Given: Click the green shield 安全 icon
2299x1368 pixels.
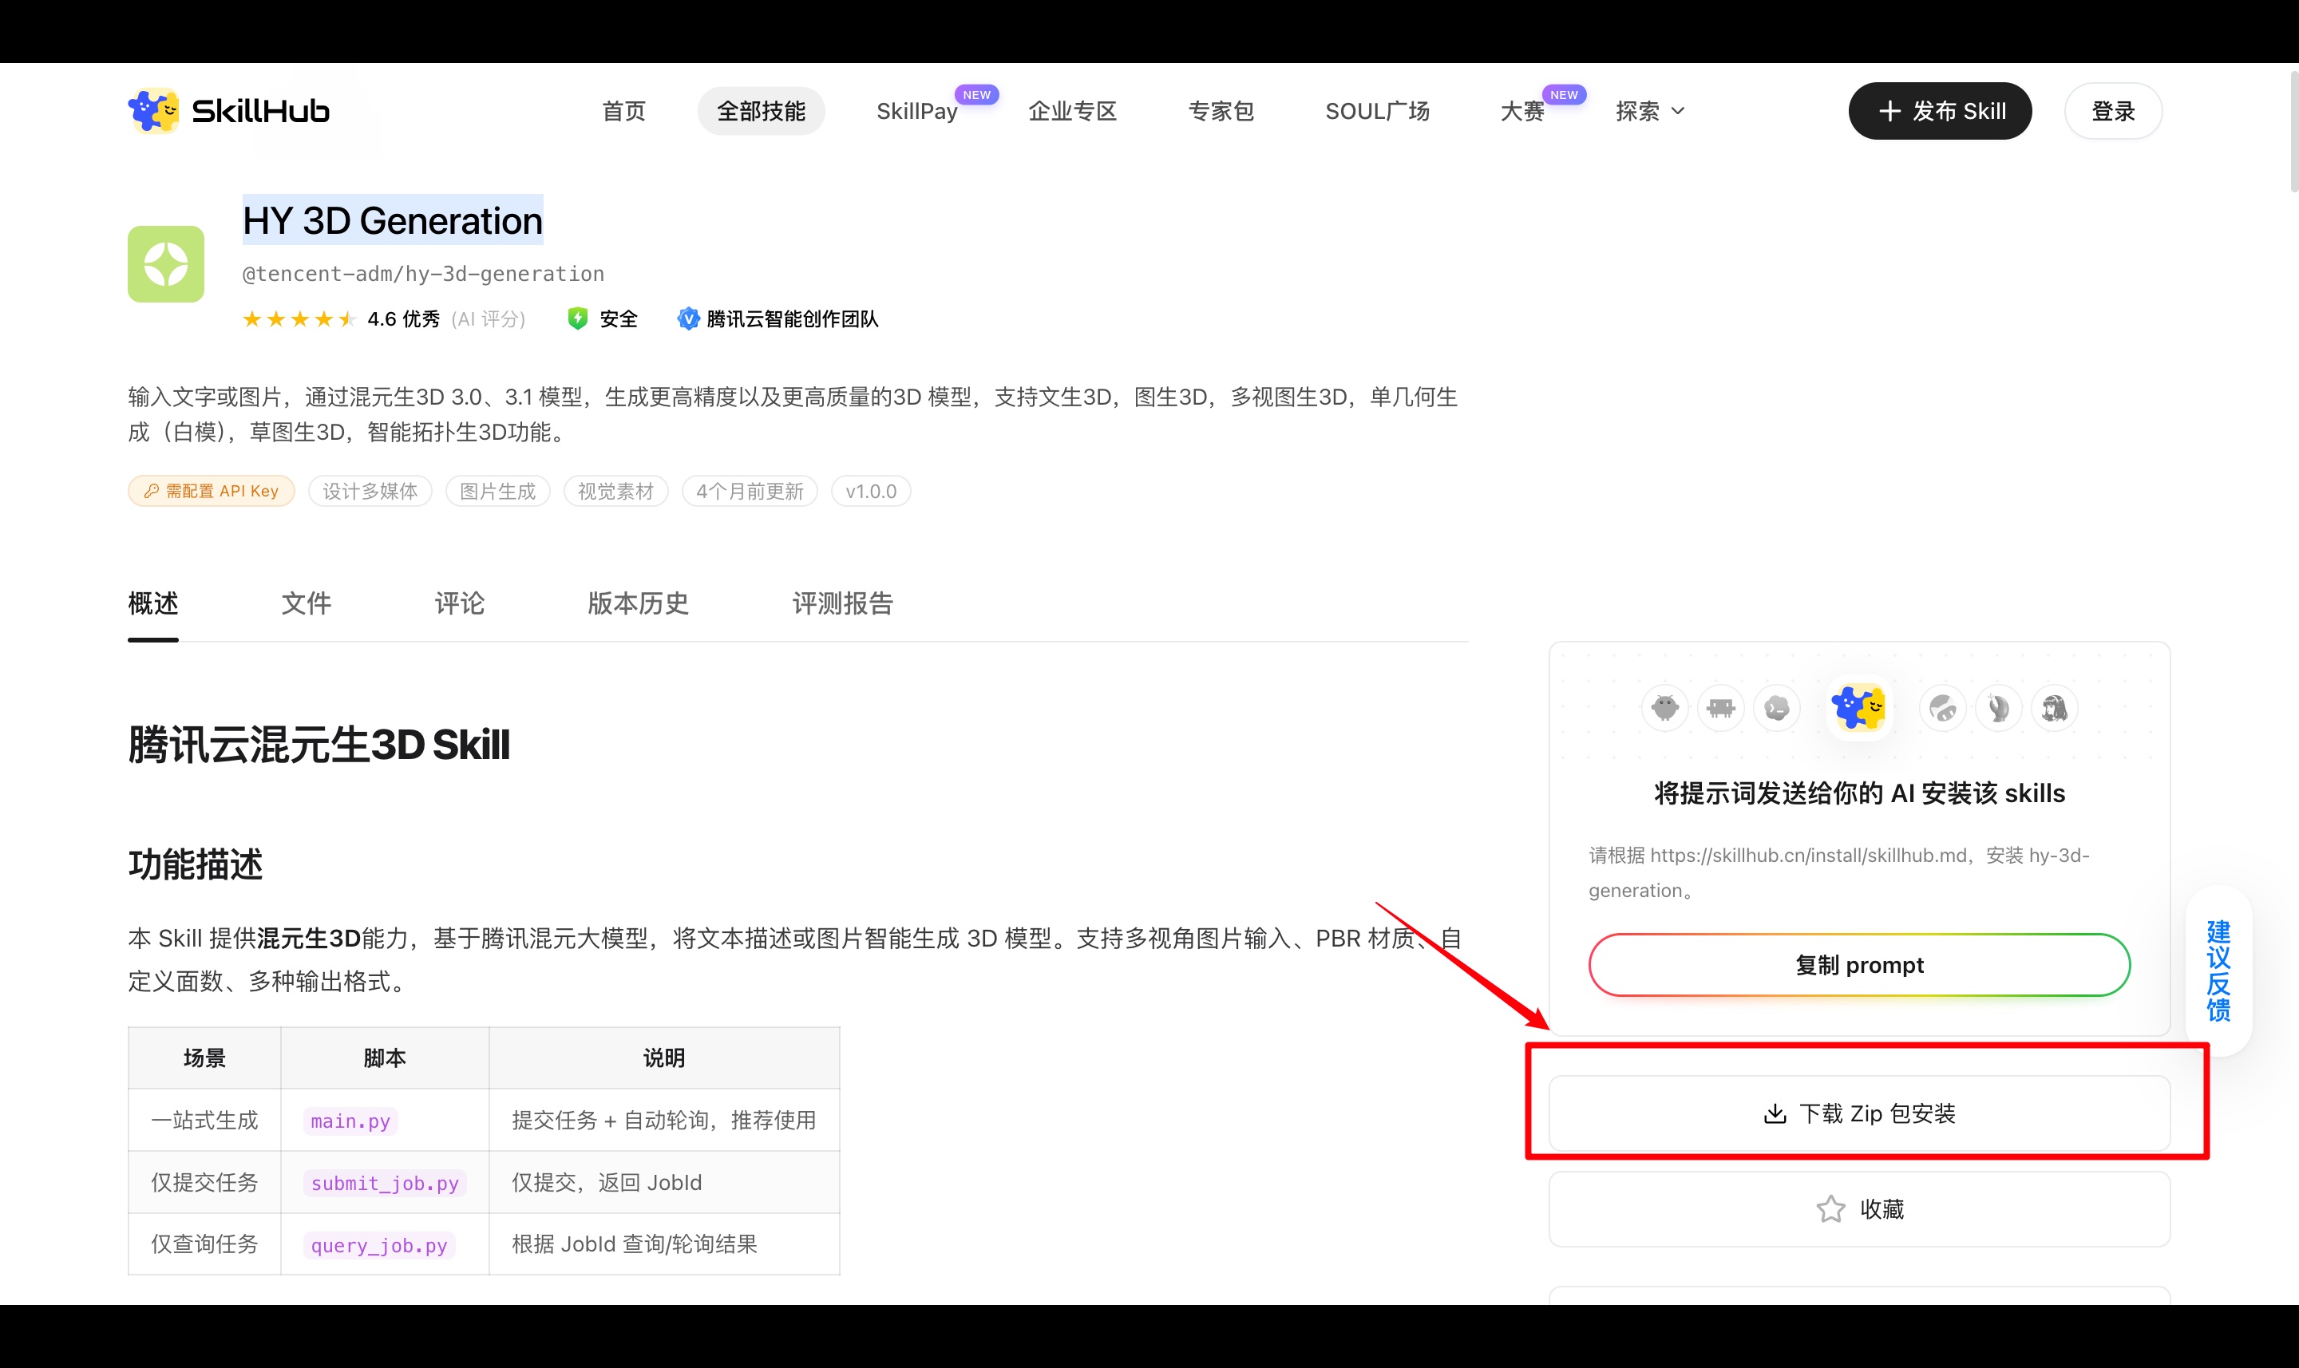Looking at the screenshot, I should [x=578, y=319].
